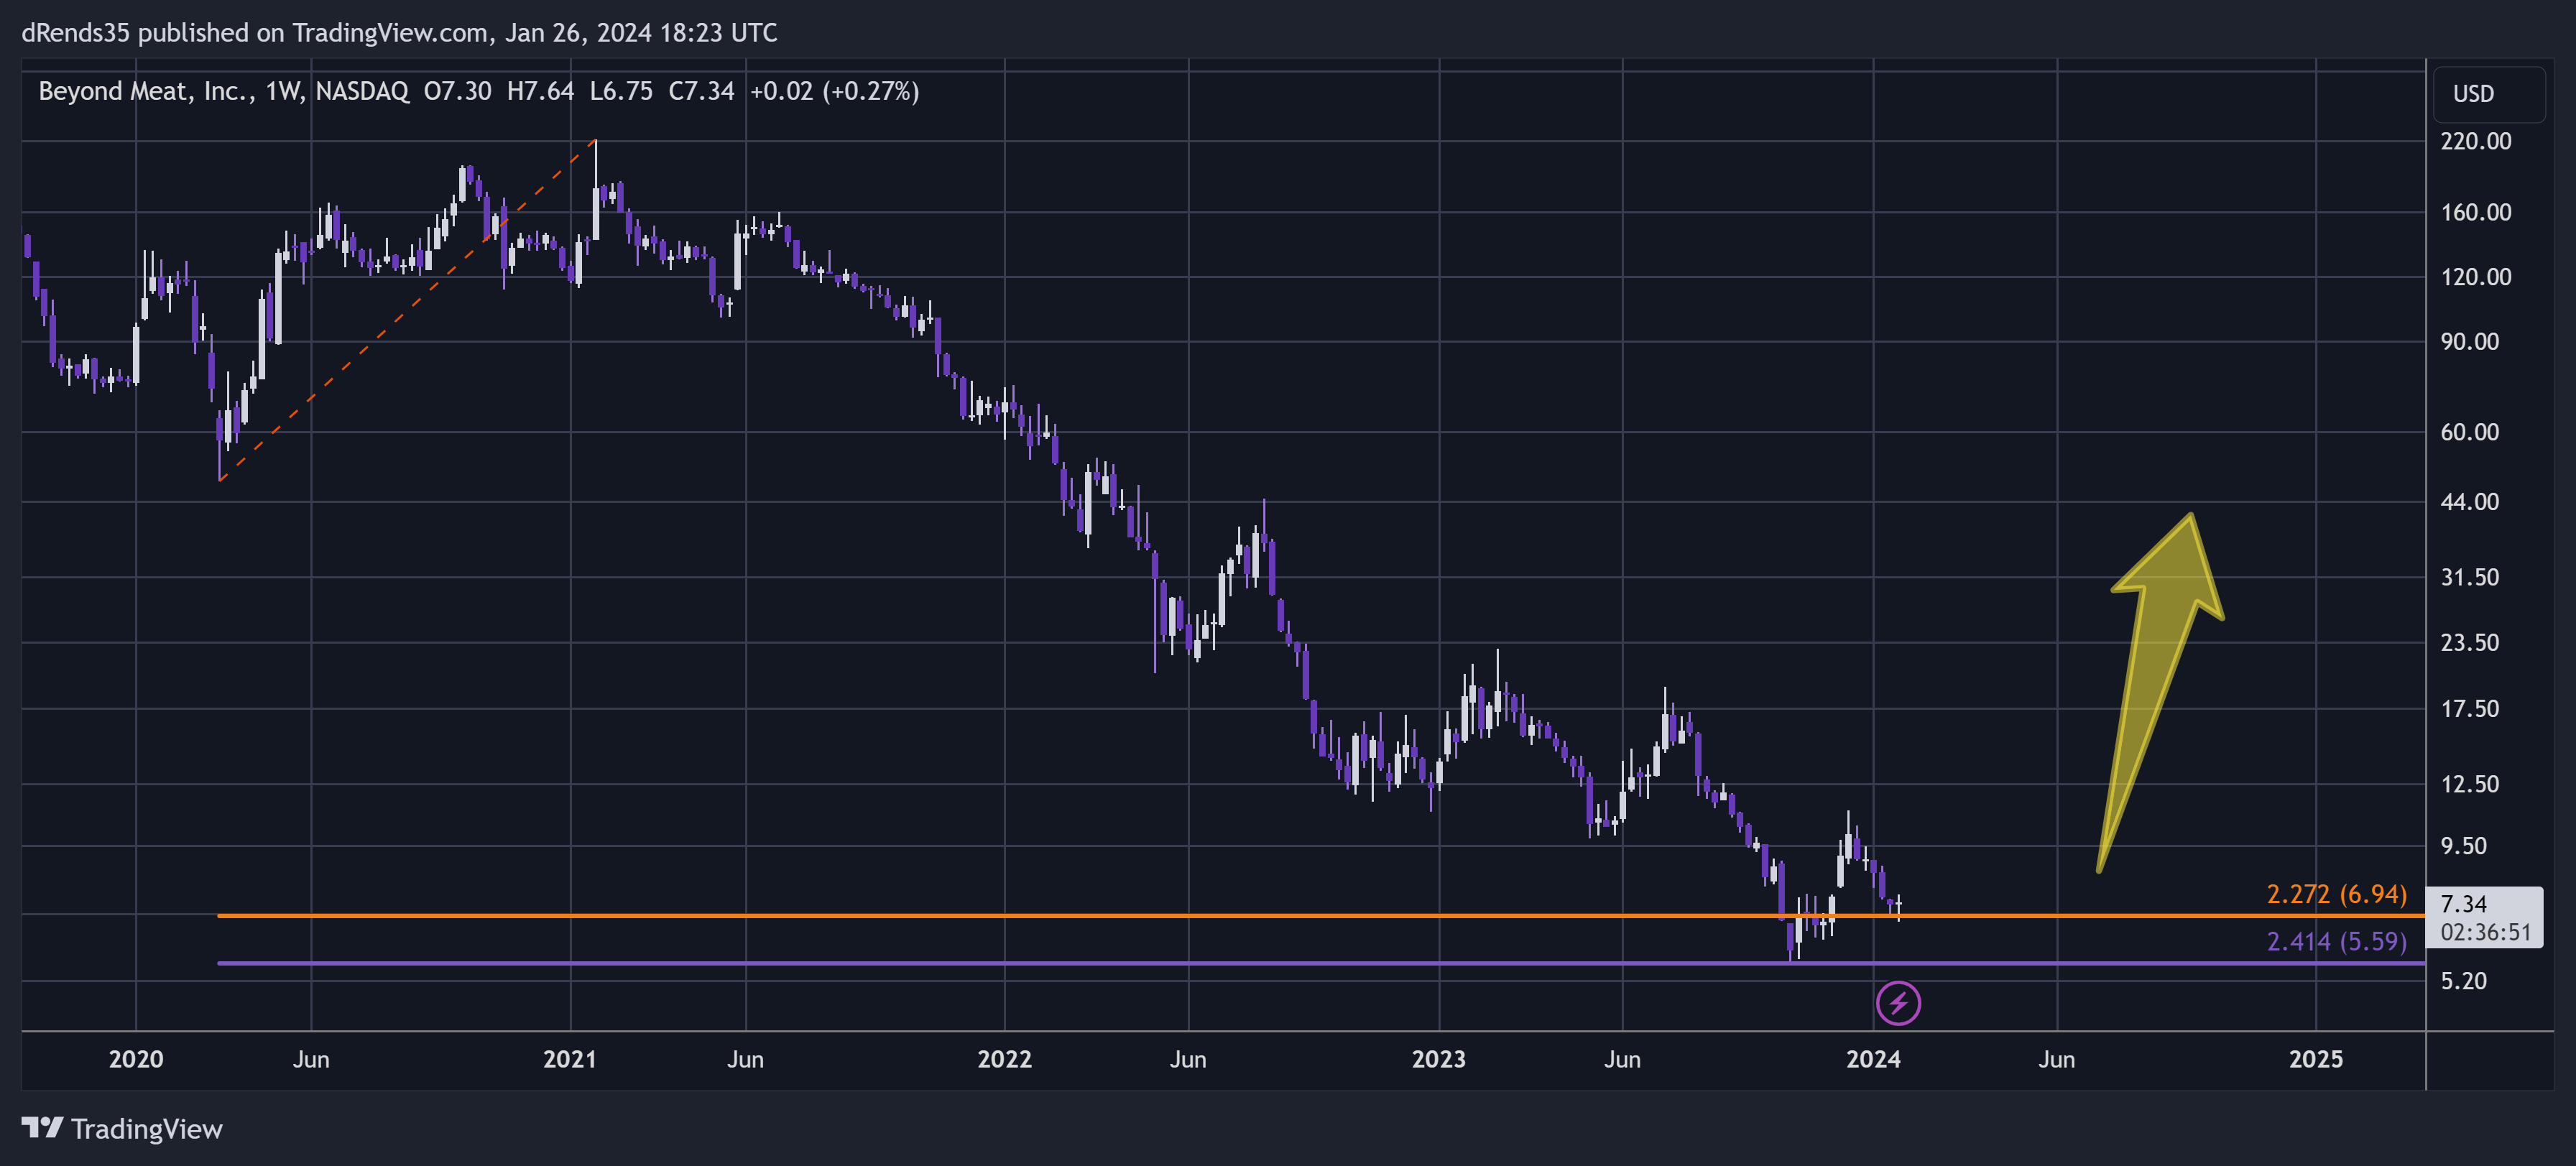Viewport: 2576px width, 1166px height.
Task: Click the current price label 7.34
Action: click(2463, 904)
